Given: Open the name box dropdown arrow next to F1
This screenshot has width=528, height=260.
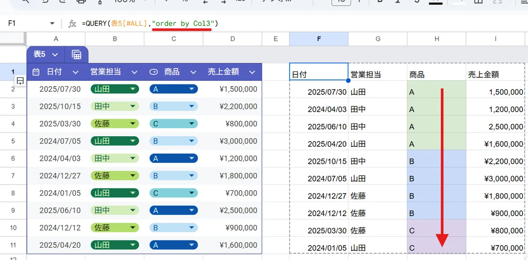Looking at the screenshot, I should pos(52,24).
